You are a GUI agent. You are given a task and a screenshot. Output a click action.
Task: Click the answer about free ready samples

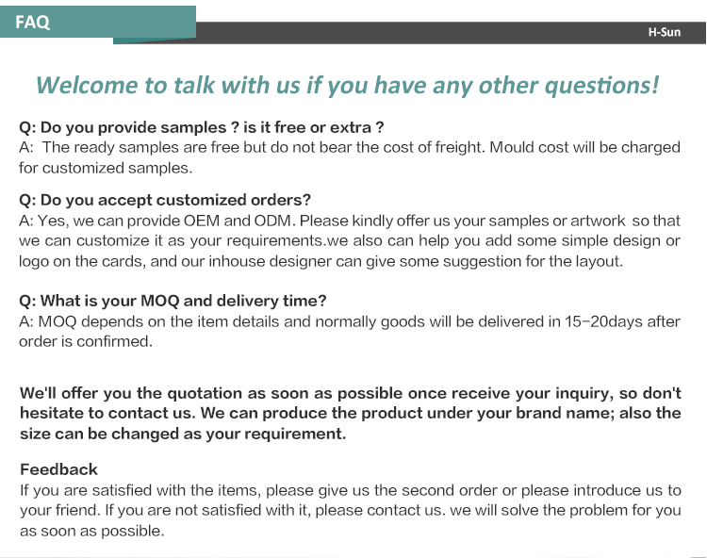tap(350, 147)
